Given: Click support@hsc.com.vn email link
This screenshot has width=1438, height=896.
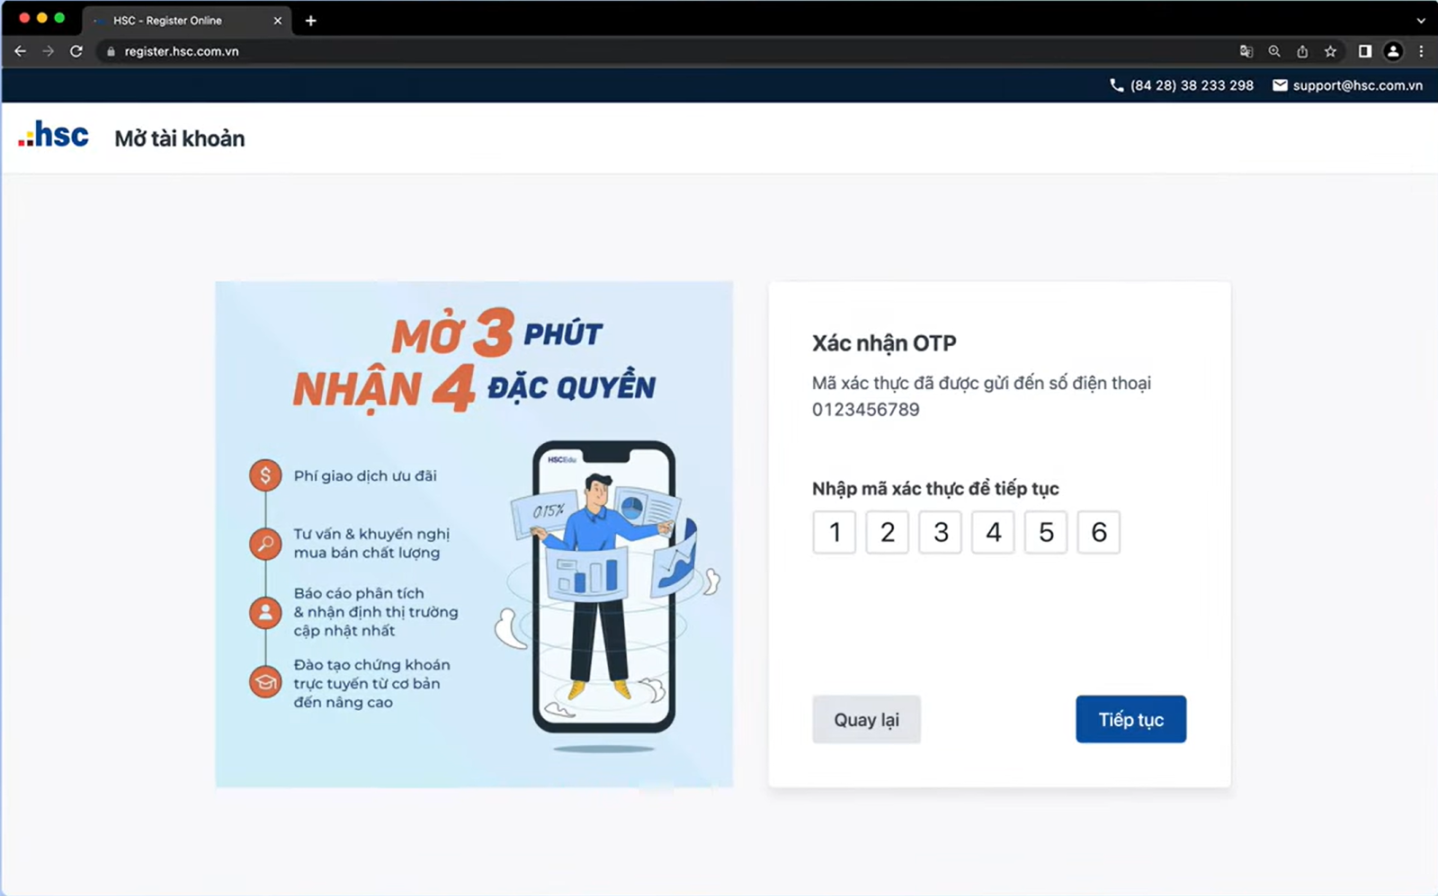Looking at the screenshot, I should [x=1358, y=85].
